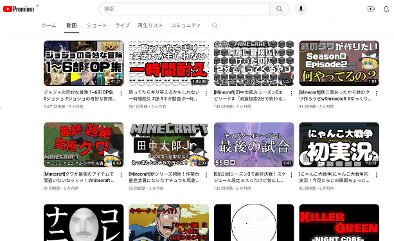Open the ナニコレ video thumbnail
Viewport: 394px width, 241px height.
pyautogui.click(x=84, y=222)
